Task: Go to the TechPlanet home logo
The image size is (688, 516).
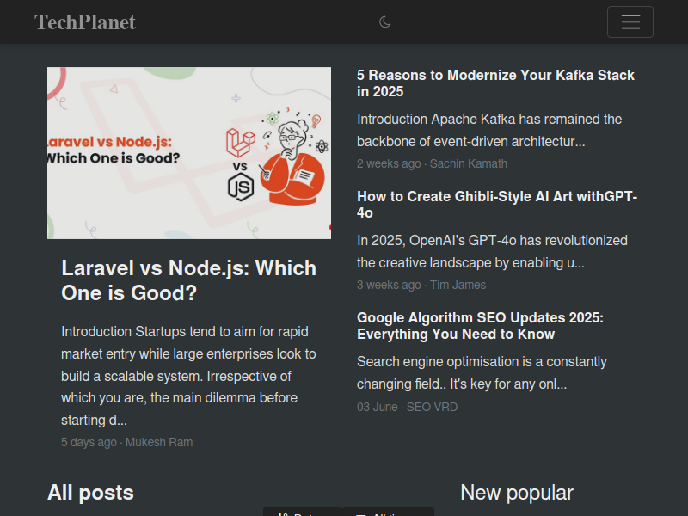Action: (x=85, y=22)
